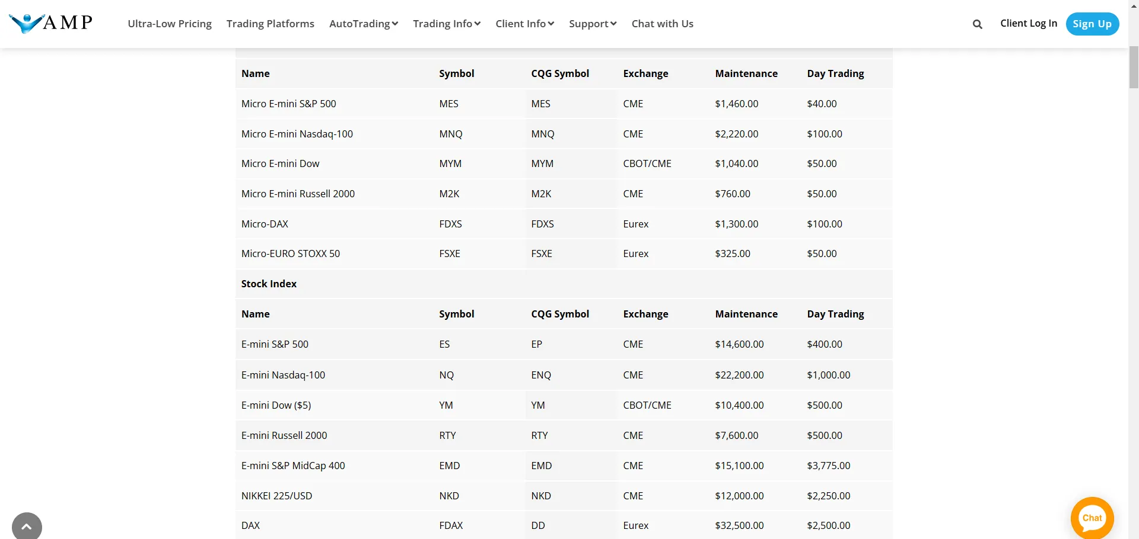Click the $10,400.00 maintenance value
The image size is (1139, 539).
tap(739, 405)
